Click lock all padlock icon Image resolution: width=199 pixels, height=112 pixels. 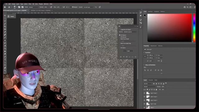156,90
